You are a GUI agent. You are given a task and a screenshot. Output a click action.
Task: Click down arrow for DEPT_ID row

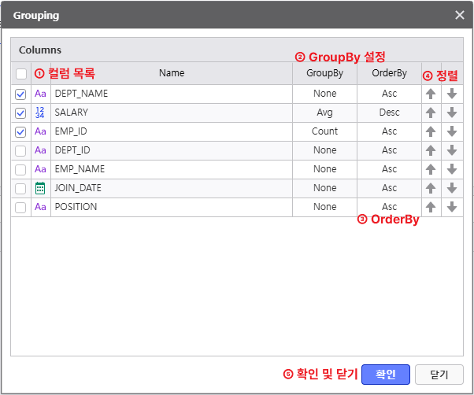[x=452, y=150]
